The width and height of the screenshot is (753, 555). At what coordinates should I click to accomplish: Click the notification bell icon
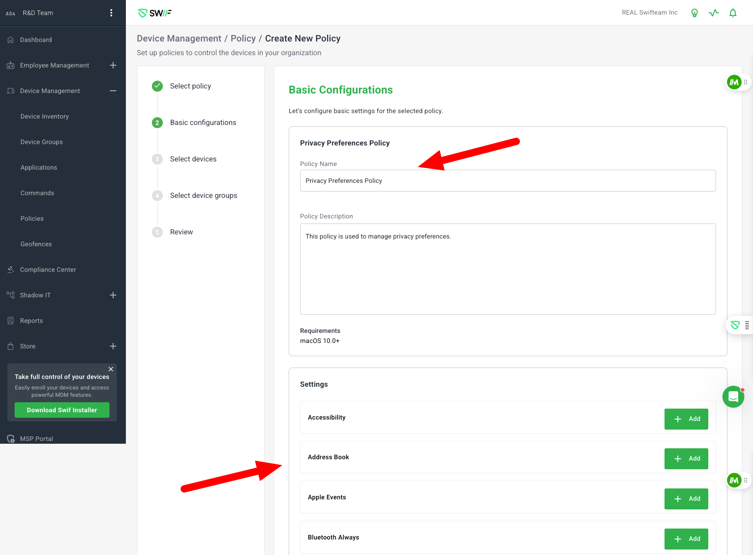(732, 13)
